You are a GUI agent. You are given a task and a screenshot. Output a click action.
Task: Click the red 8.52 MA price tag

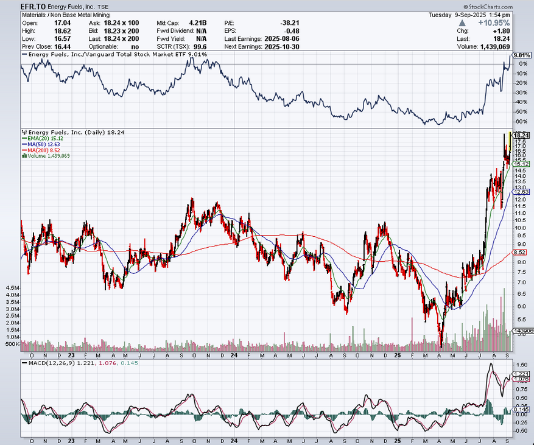point(519,253)
